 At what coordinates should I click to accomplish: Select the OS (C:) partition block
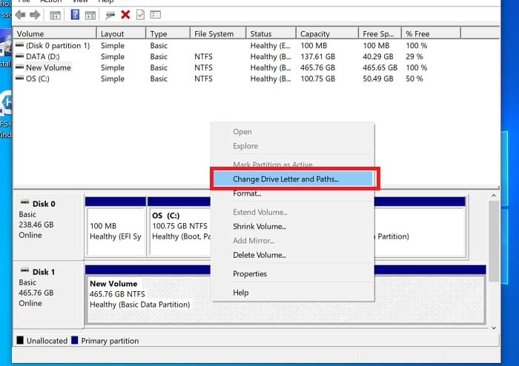pyautogui.click(x=178, y=226)
